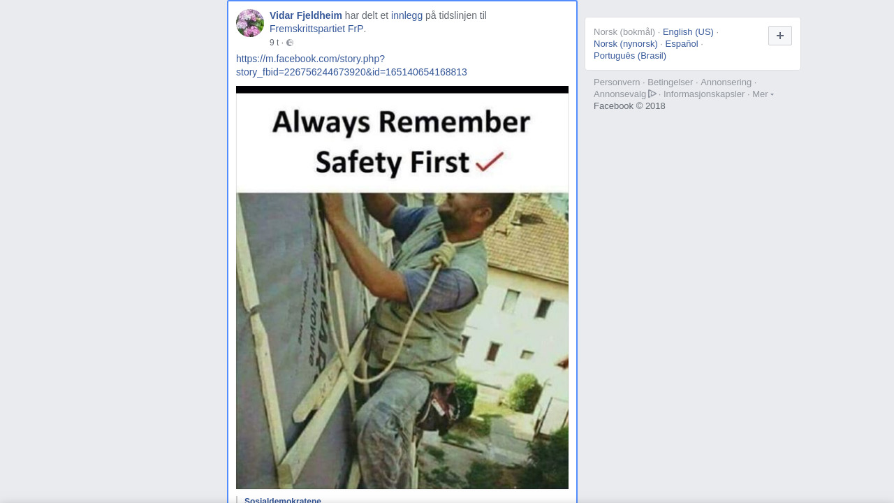894x503 pixels.
Task: Open the Personvern footer link
Action: point(617,82)
